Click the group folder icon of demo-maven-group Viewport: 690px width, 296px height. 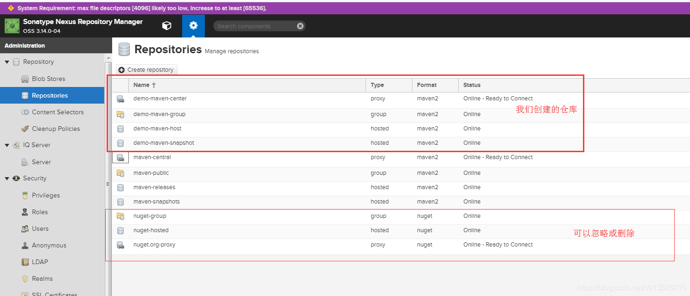coord(120,114)
